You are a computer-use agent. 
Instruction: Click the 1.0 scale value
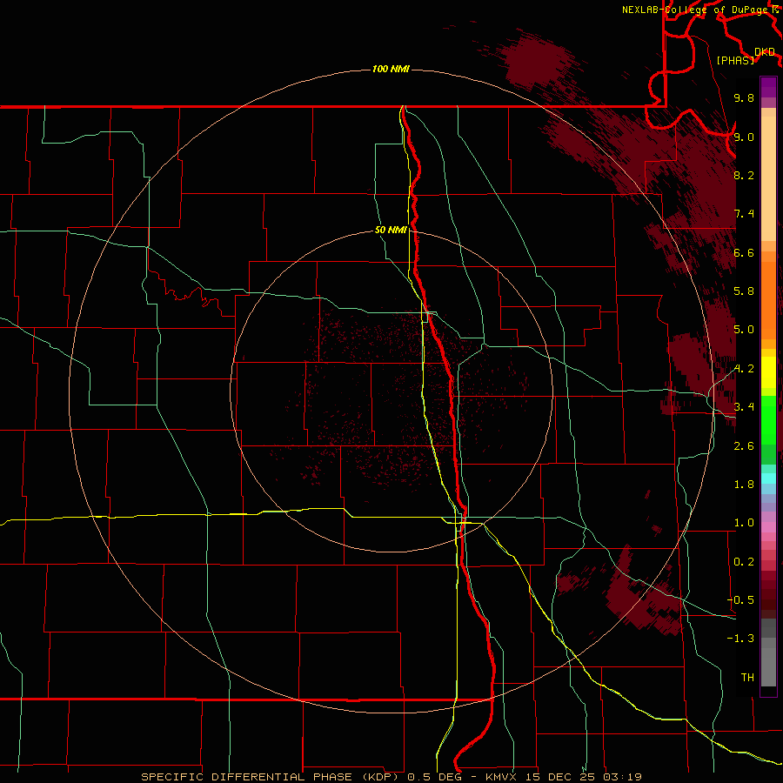(x=744, y=523)
